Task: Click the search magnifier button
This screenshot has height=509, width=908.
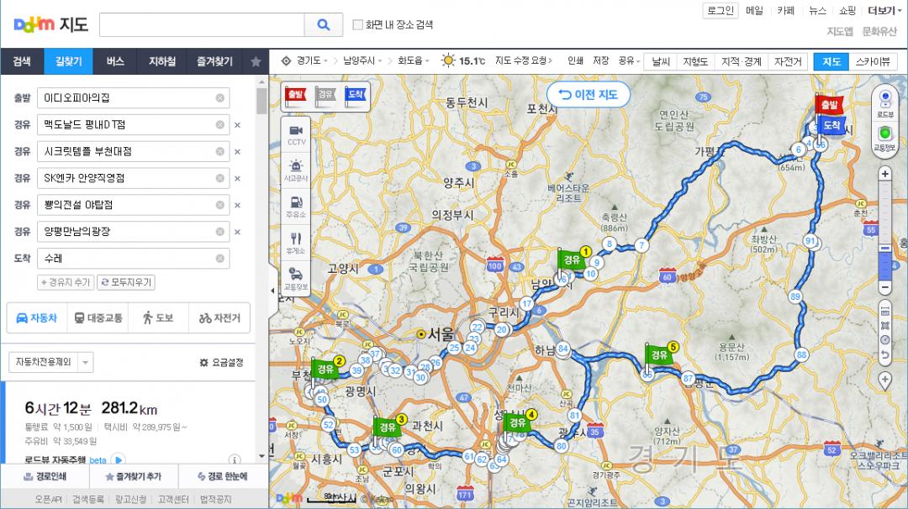Action: tap(324, 25)
